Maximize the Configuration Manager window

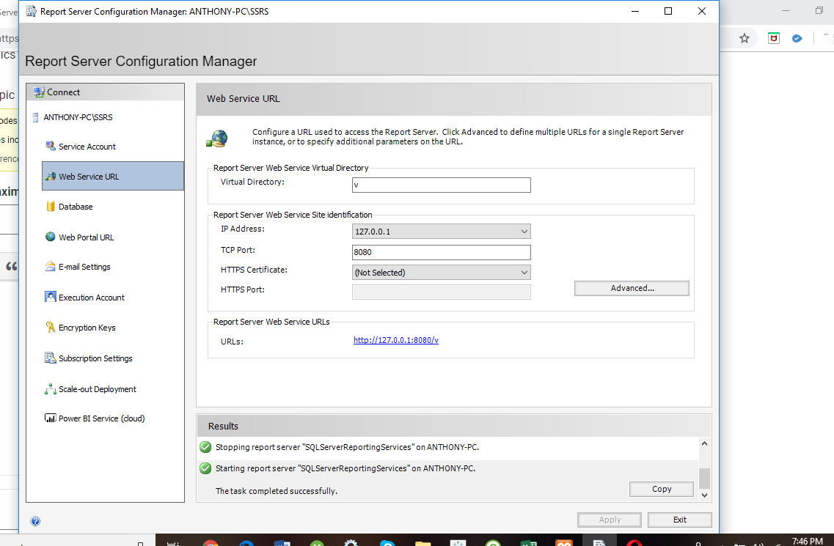pos(668,11)
